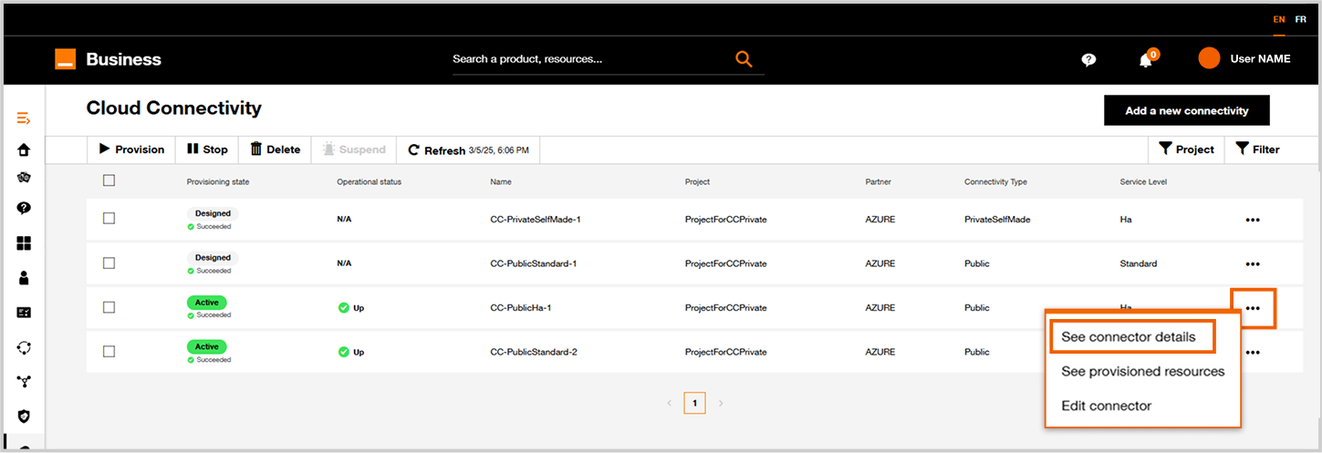1322x453 pixels.
Task: Open the network branch sidebar icon
Action: [24, 381]
